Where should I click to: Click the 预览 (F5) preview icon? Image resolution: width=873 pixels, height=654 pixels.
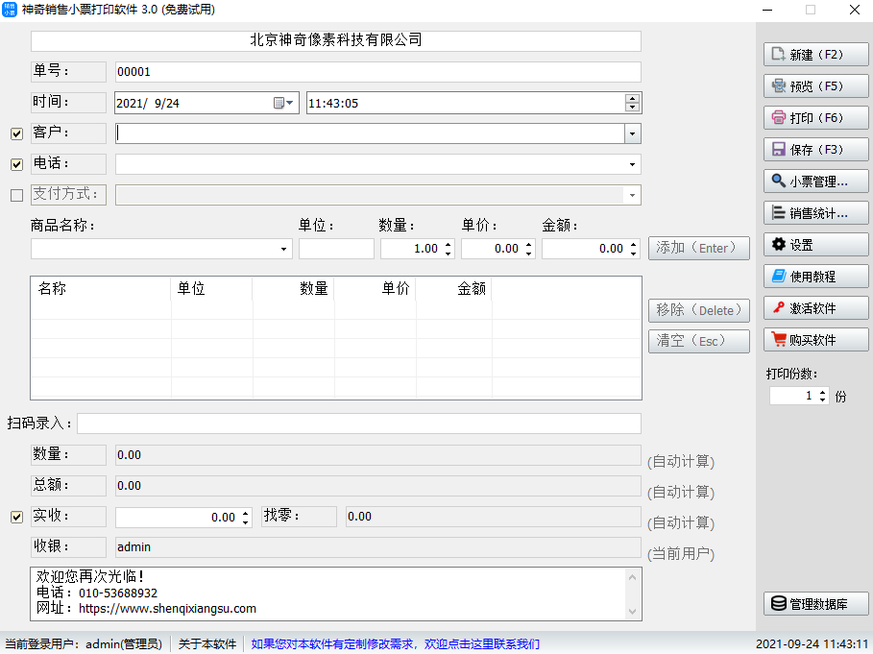778,85
